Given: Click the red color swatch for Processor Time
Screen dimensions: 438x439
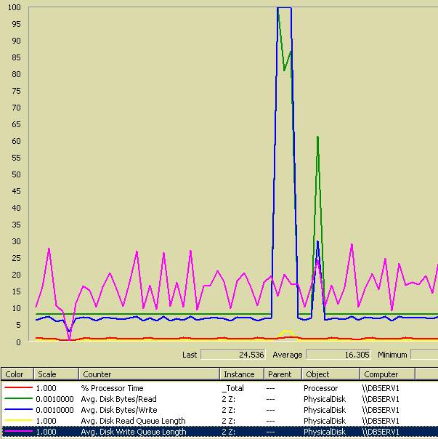Looking at the screenshot, I should (x=17, y=388).
